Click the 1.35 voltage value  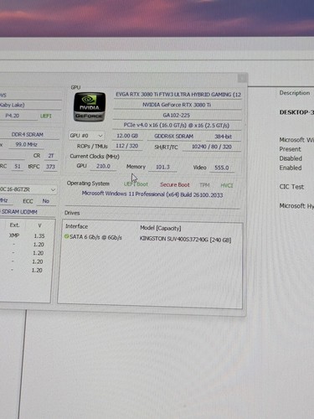tap(39, 236)
